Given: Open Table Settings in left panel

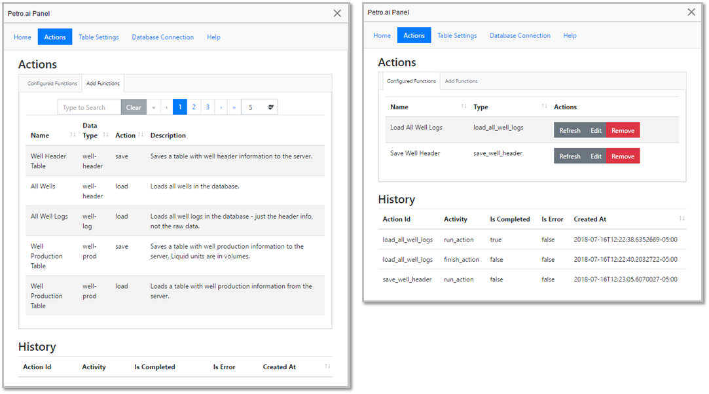Looking at the screenshot, I should tap(99, 37).
